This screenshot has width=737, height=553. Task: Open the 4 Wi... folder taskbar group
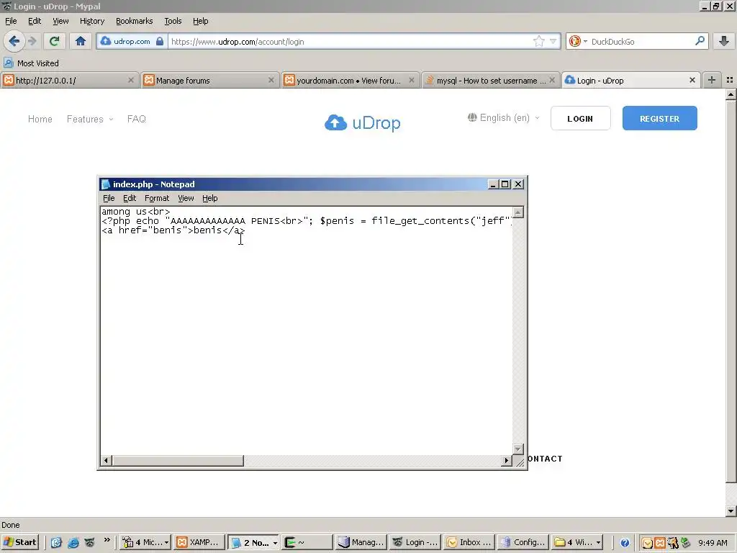pyautogui.click(x=577, y=542)
